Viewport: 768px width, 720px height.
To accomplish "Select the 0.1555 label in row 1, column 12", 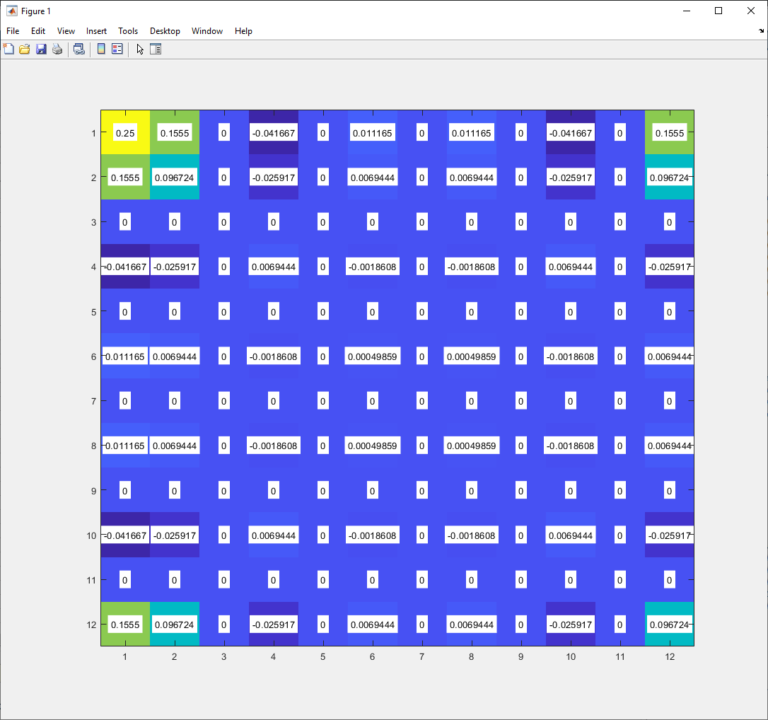I will coord(670,133).
